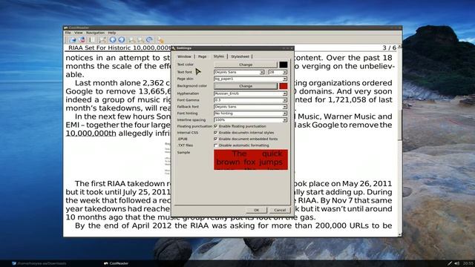The image size is (475, 267).
Task: Click the Background color Change button
Action: click(x=246, y=86)
